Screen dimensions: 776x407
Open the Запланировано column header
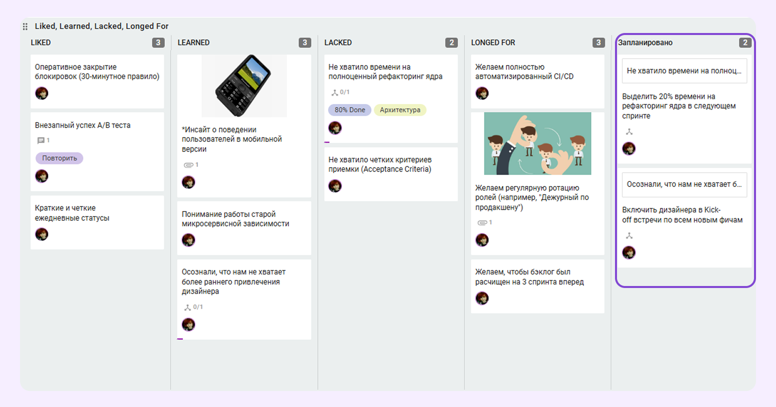645,42
